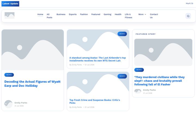Viewport: 196px width, 122px height.
Task: Go to Home nav item
Action: coord(40,14)
